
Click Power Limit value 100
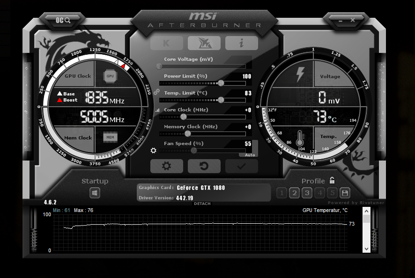pos(247,76)
